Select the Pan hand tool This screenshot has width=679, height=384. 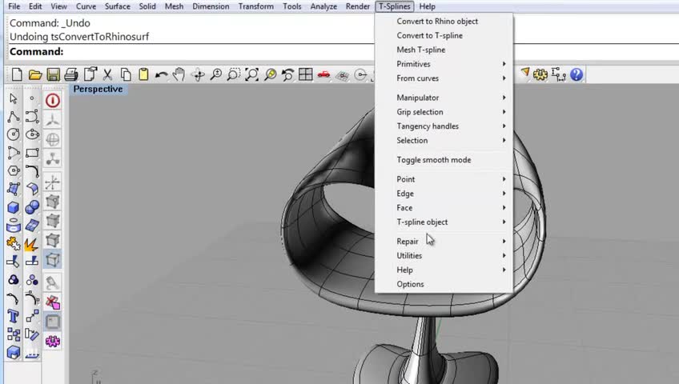179,74
